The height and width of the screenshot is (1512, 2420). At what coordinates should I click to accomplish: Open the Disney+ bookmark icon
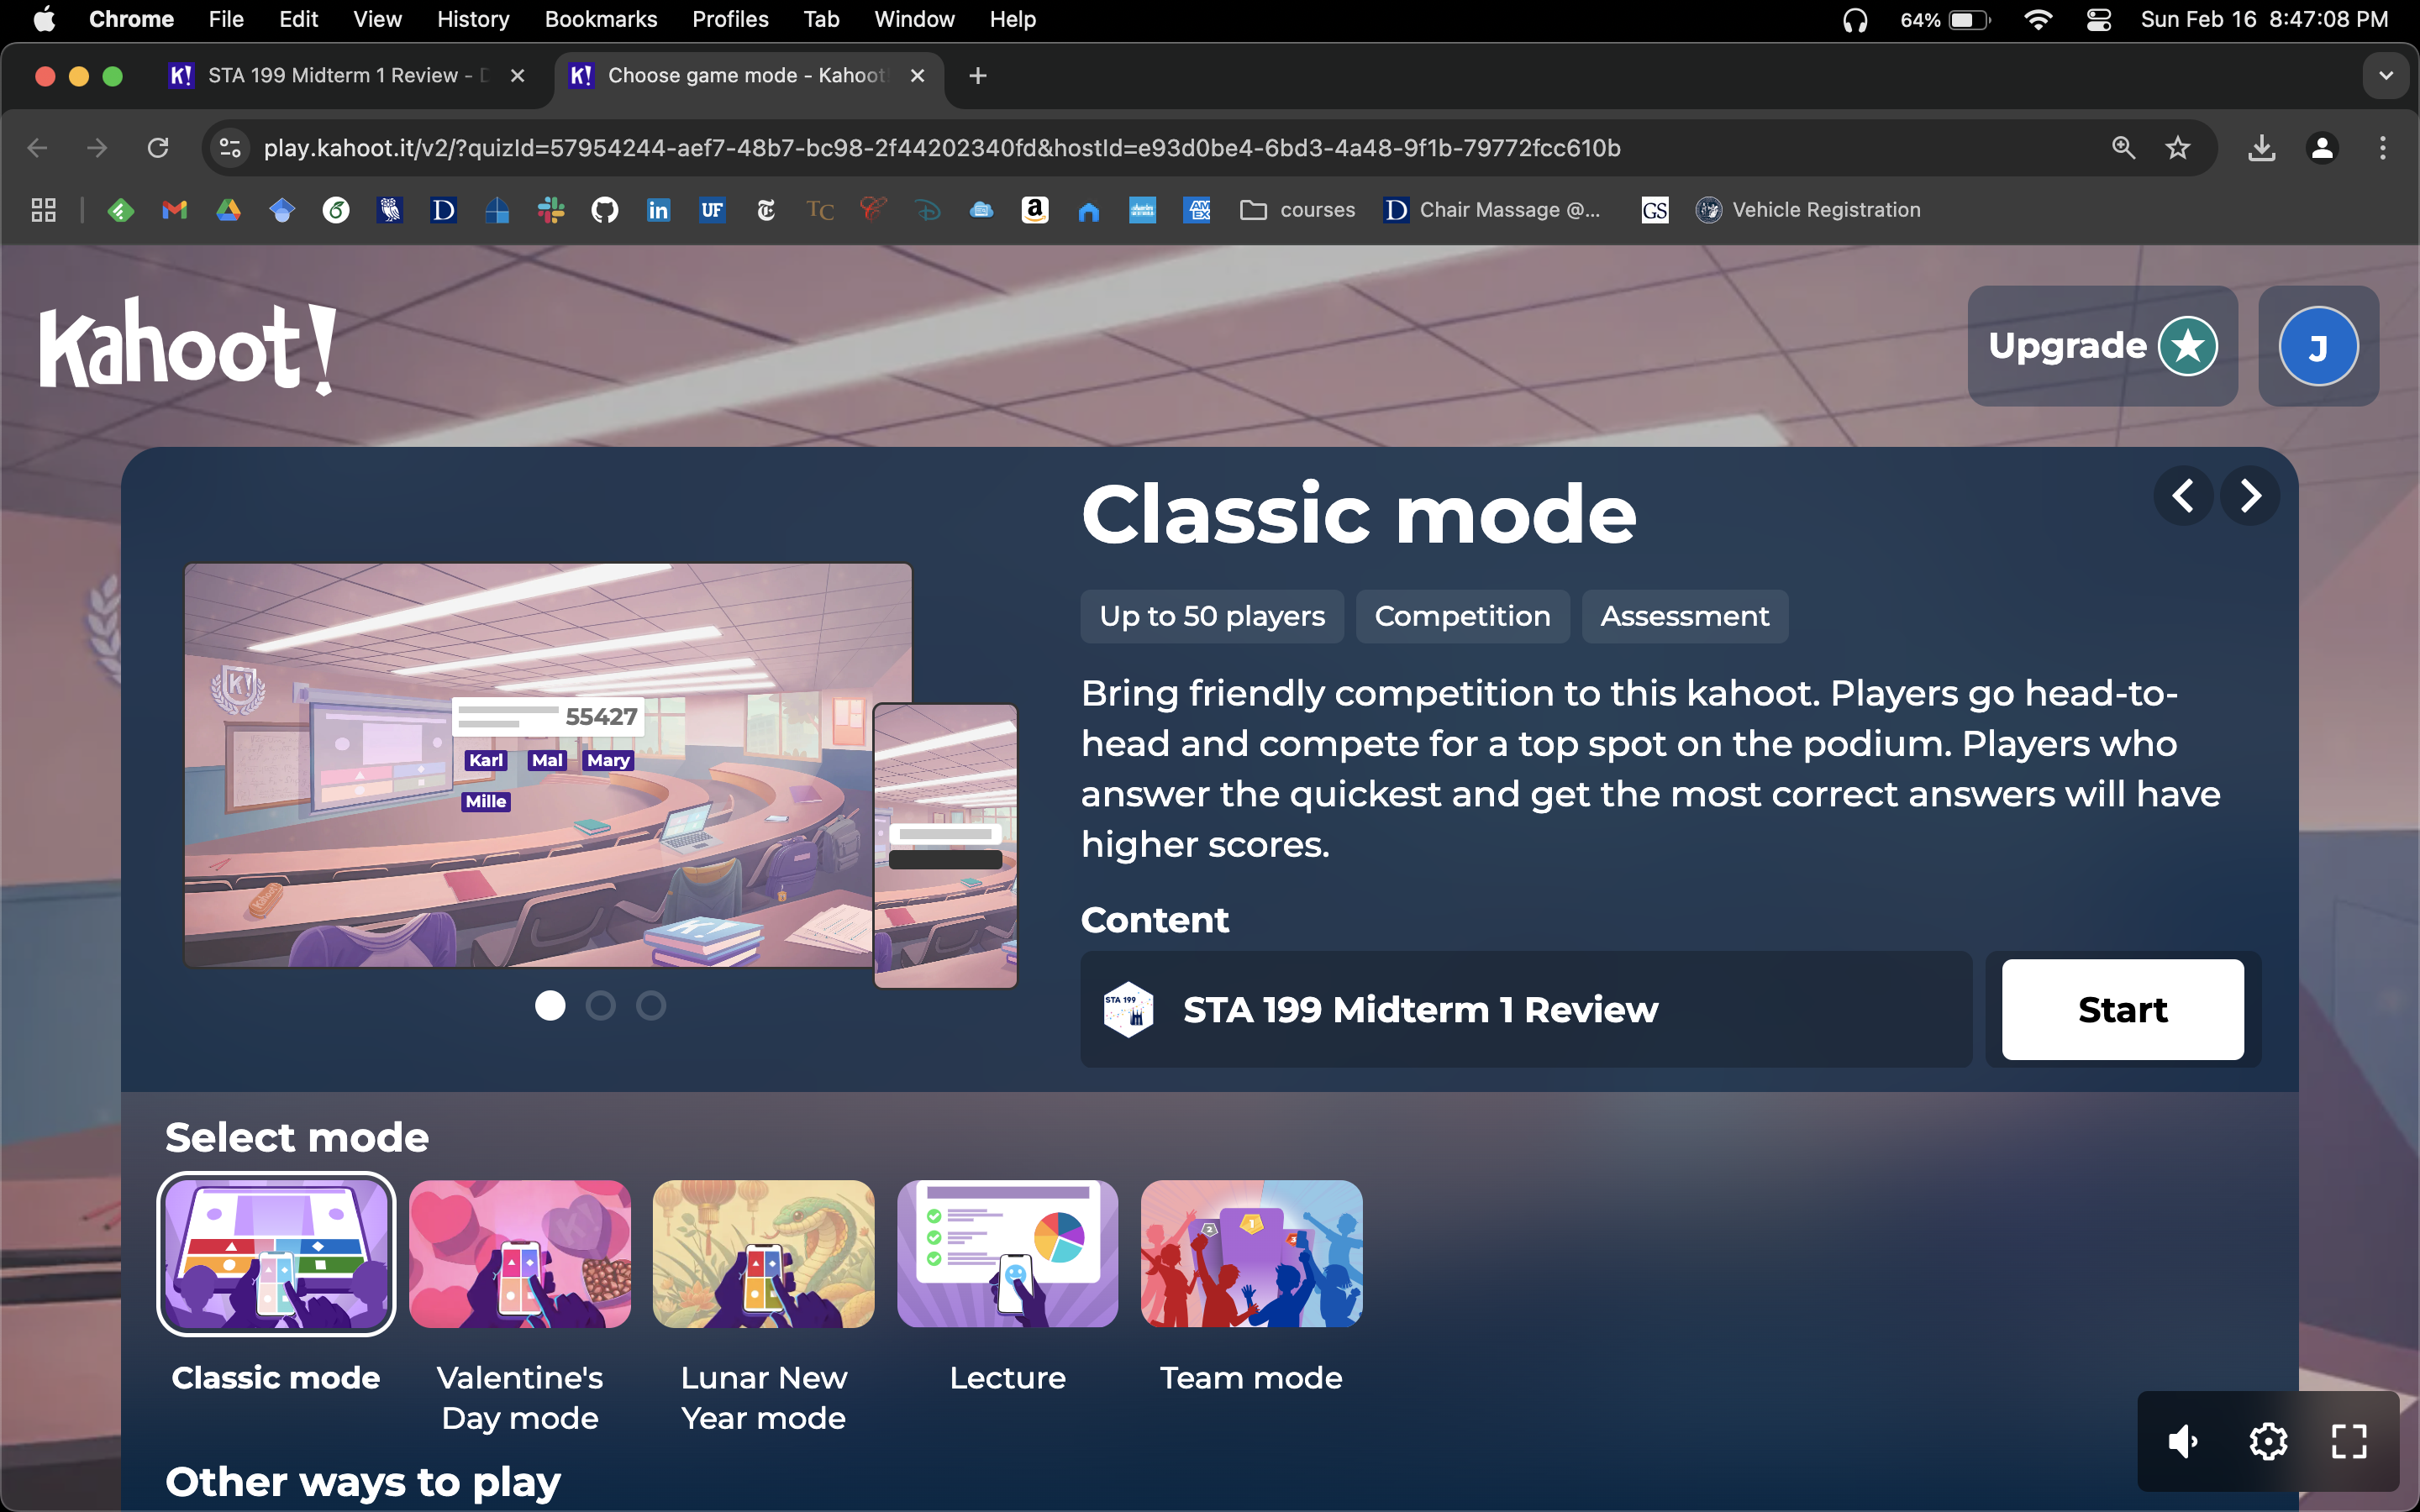point(927,210)
